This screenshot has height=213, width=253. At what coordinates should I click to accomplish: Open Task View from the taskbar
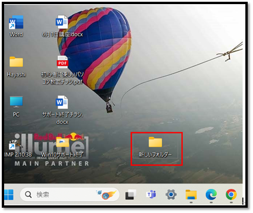(131, 195)
